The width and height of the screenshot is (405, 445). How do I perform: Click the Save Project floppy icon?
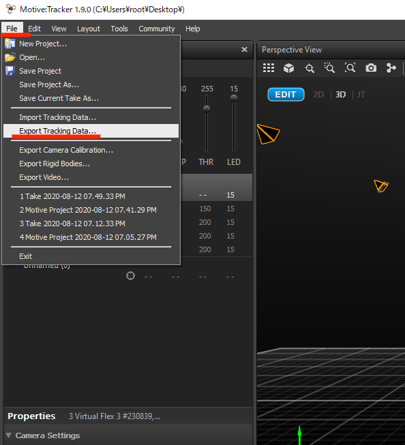pos(10,71)
